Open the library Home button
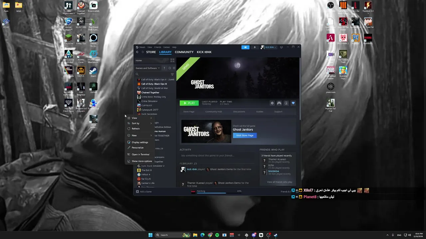Screen dimensions: 426x239 point(152,60)
